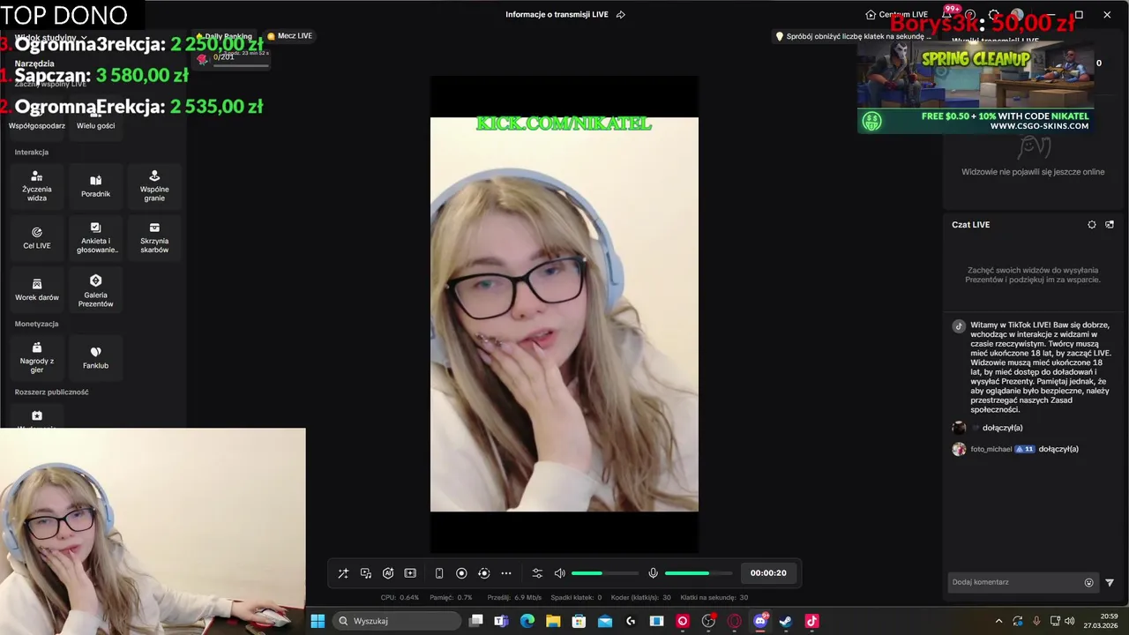Click the 00:00:20 live timer
This screenshot has height=635, width=1129.
coord(768,573)
